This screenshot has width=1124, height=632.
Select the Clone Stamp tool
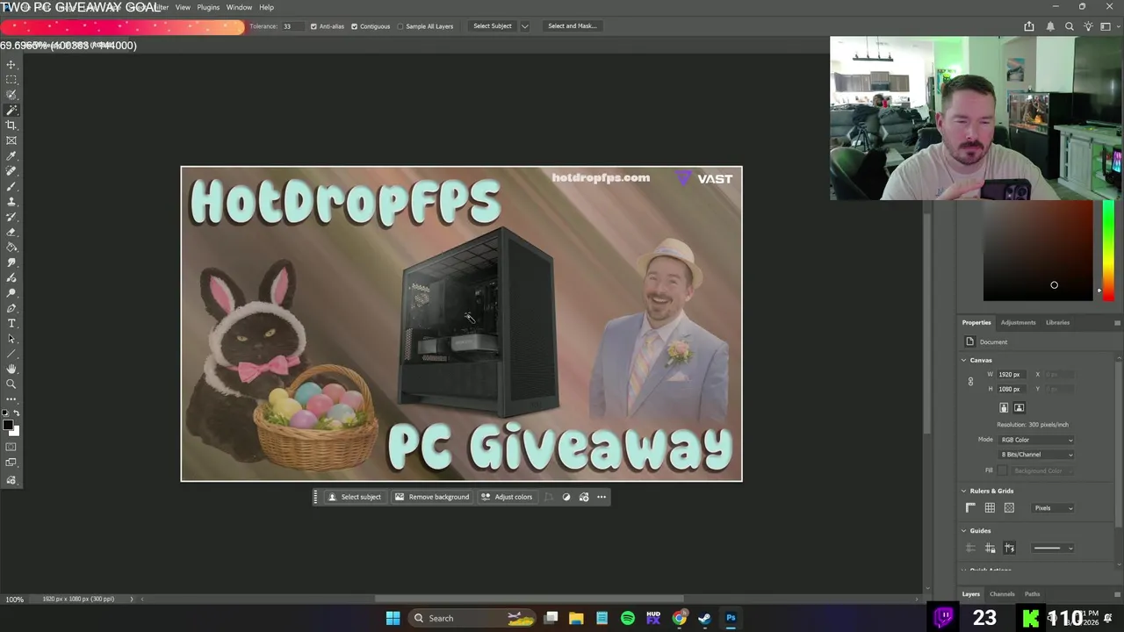[11, 202]
